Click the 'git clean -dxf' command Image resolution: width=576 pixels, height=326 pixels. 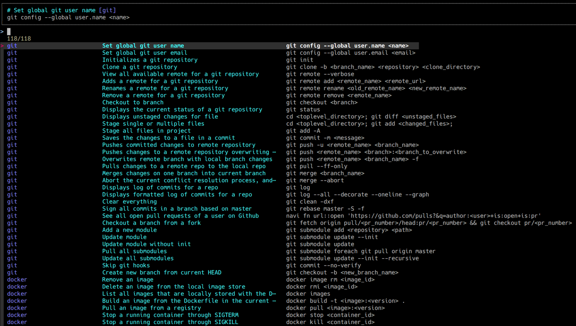pyautogui.click(x=310, y=202)
